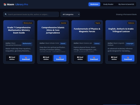Click author Masm Science Lab text
The image size is (140, 105).
83,43
